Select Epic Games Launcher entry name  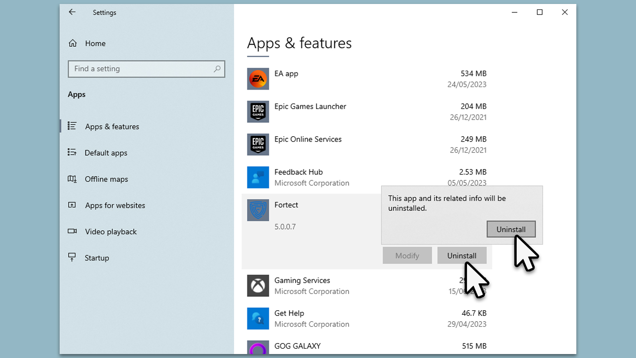click(x=310, y=106)
